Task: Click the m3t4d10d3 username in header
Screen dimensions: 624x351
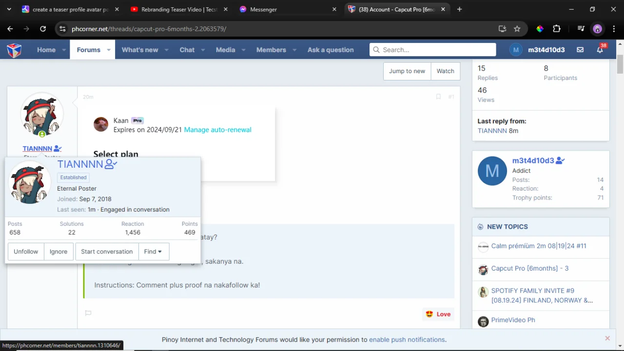Action: coord(546,50)
